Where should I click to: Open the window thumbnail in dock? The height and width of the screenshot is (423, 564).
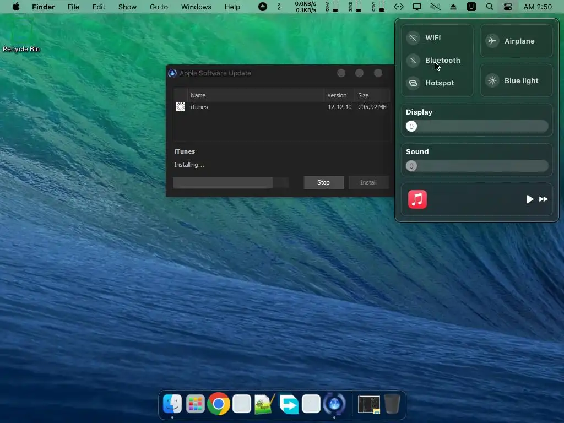(368, 405)
